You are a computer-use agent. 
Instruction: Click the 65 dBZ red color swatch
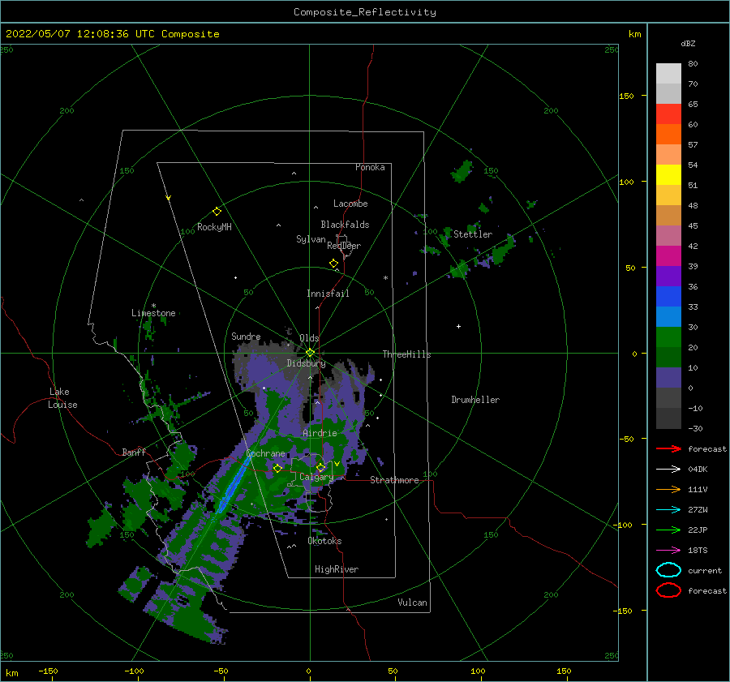(668, 114)
